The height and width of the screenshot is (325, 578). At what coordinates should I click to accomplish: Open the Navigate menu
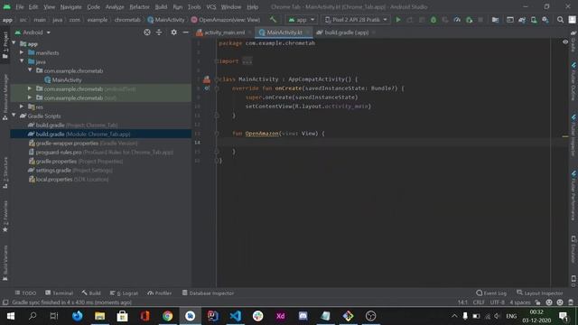70,6
